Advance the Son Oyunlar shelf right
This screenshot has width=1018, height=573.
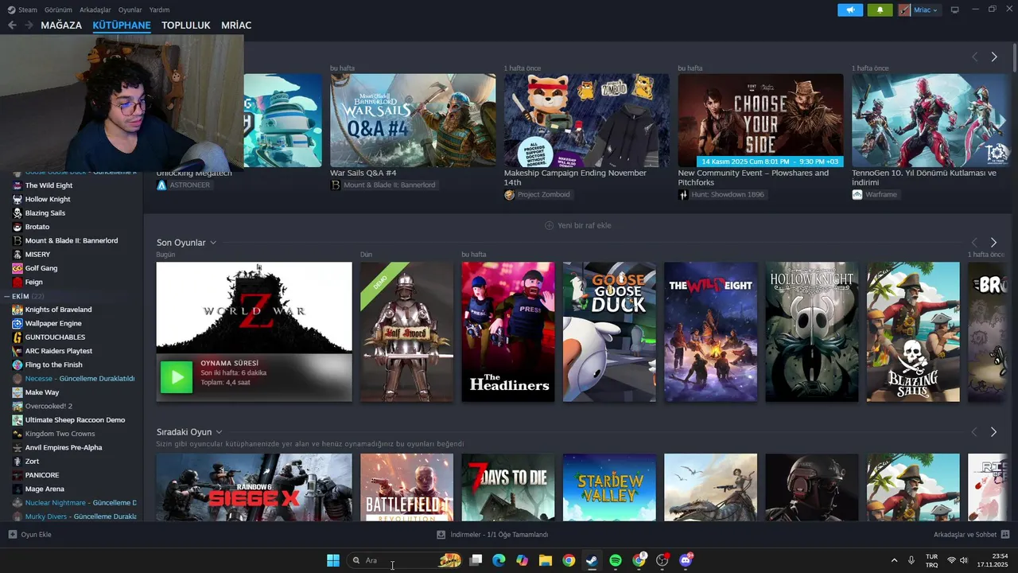point(993,242)
